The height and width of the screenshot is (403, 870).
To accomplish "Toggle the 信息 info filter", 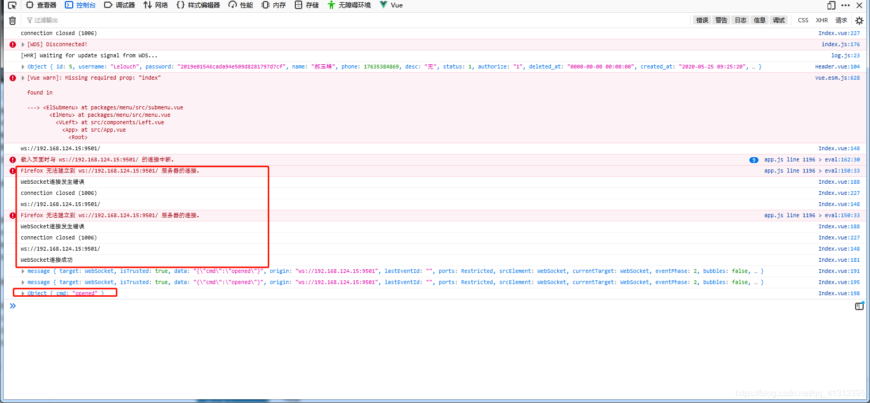I will [760, 20].
